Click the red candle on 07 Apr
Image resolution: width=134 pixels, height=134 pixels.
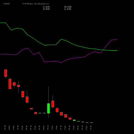click(36, 113)
